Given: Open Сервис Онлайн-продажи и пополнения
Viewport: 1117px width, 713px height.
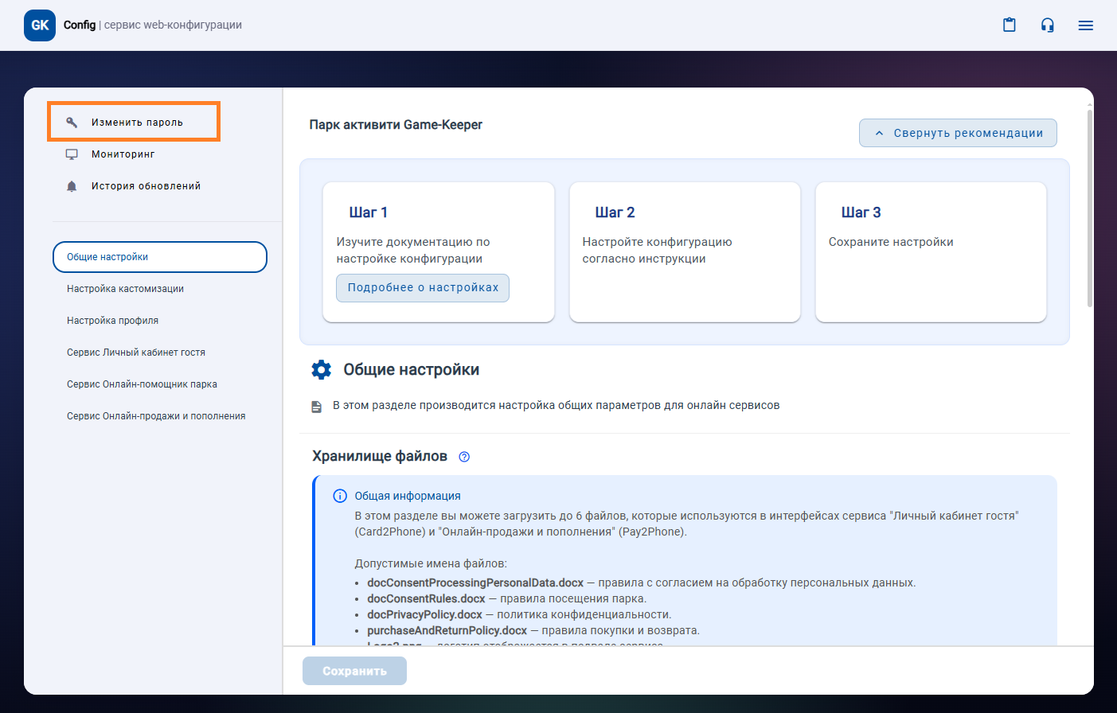Looking at the screenshot, I should coord(156,416).
